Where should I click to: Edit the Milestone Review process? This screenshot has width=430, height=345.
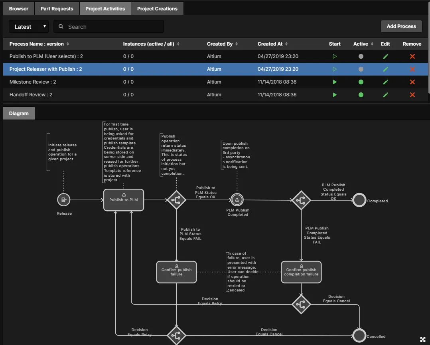386,82
